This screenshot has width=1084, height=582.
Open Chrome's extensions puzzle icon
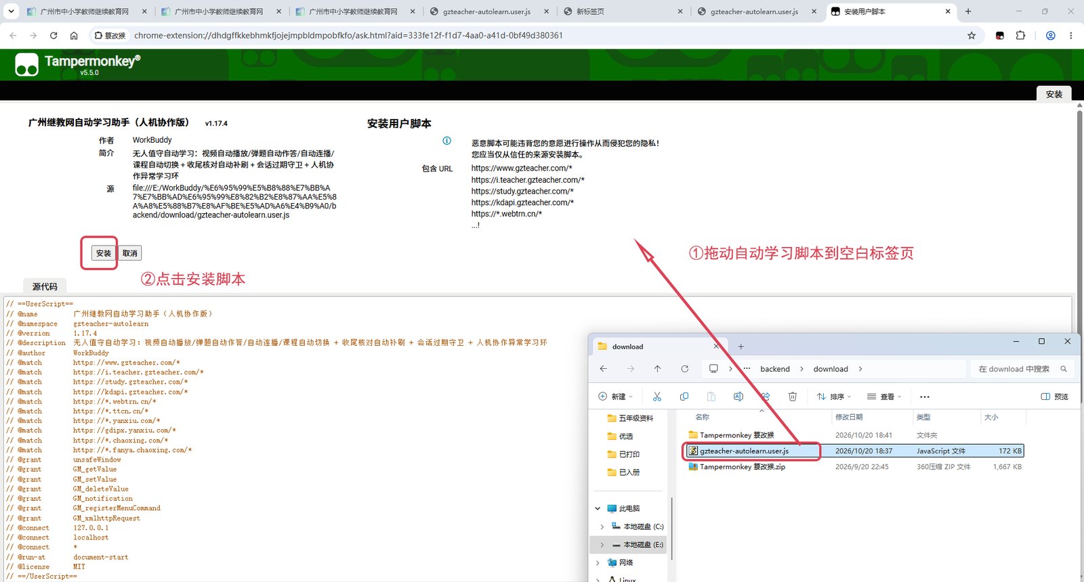(1020, 35)
